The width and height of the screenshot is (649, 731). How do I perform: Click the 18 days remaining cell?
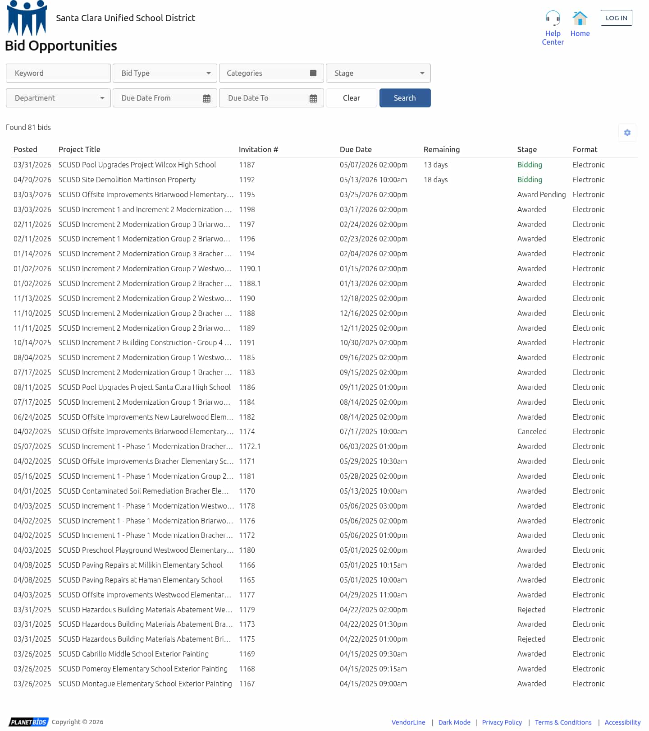(436, 180)
